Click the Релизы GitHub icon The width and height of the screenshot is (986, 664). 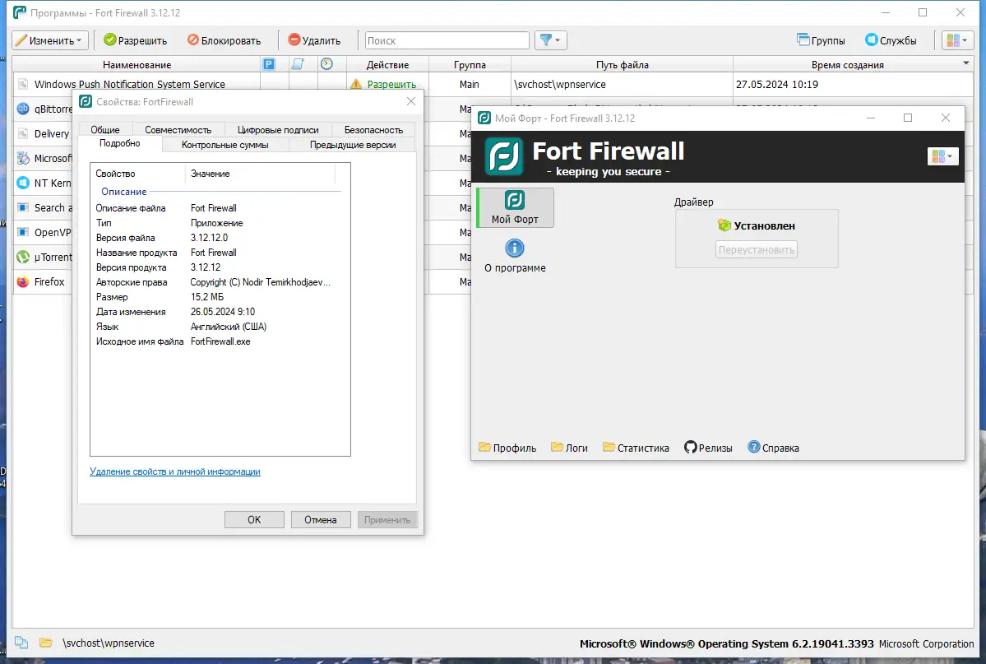click(x=707, y=448)
